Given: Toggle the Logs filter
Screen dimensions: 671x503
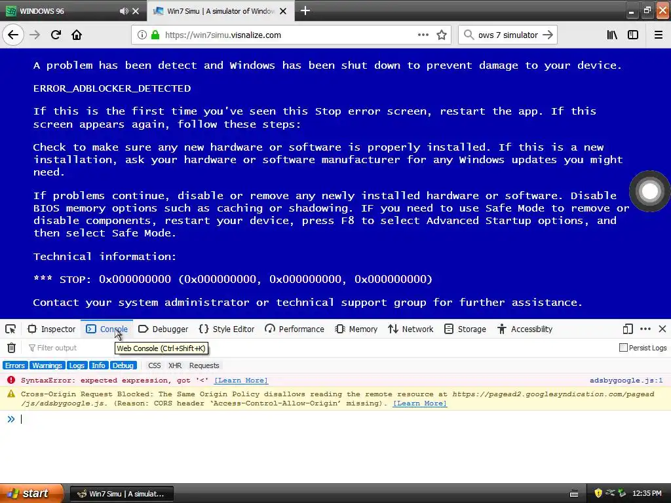Looking at the screenshot, I should (x=77, y=365).
